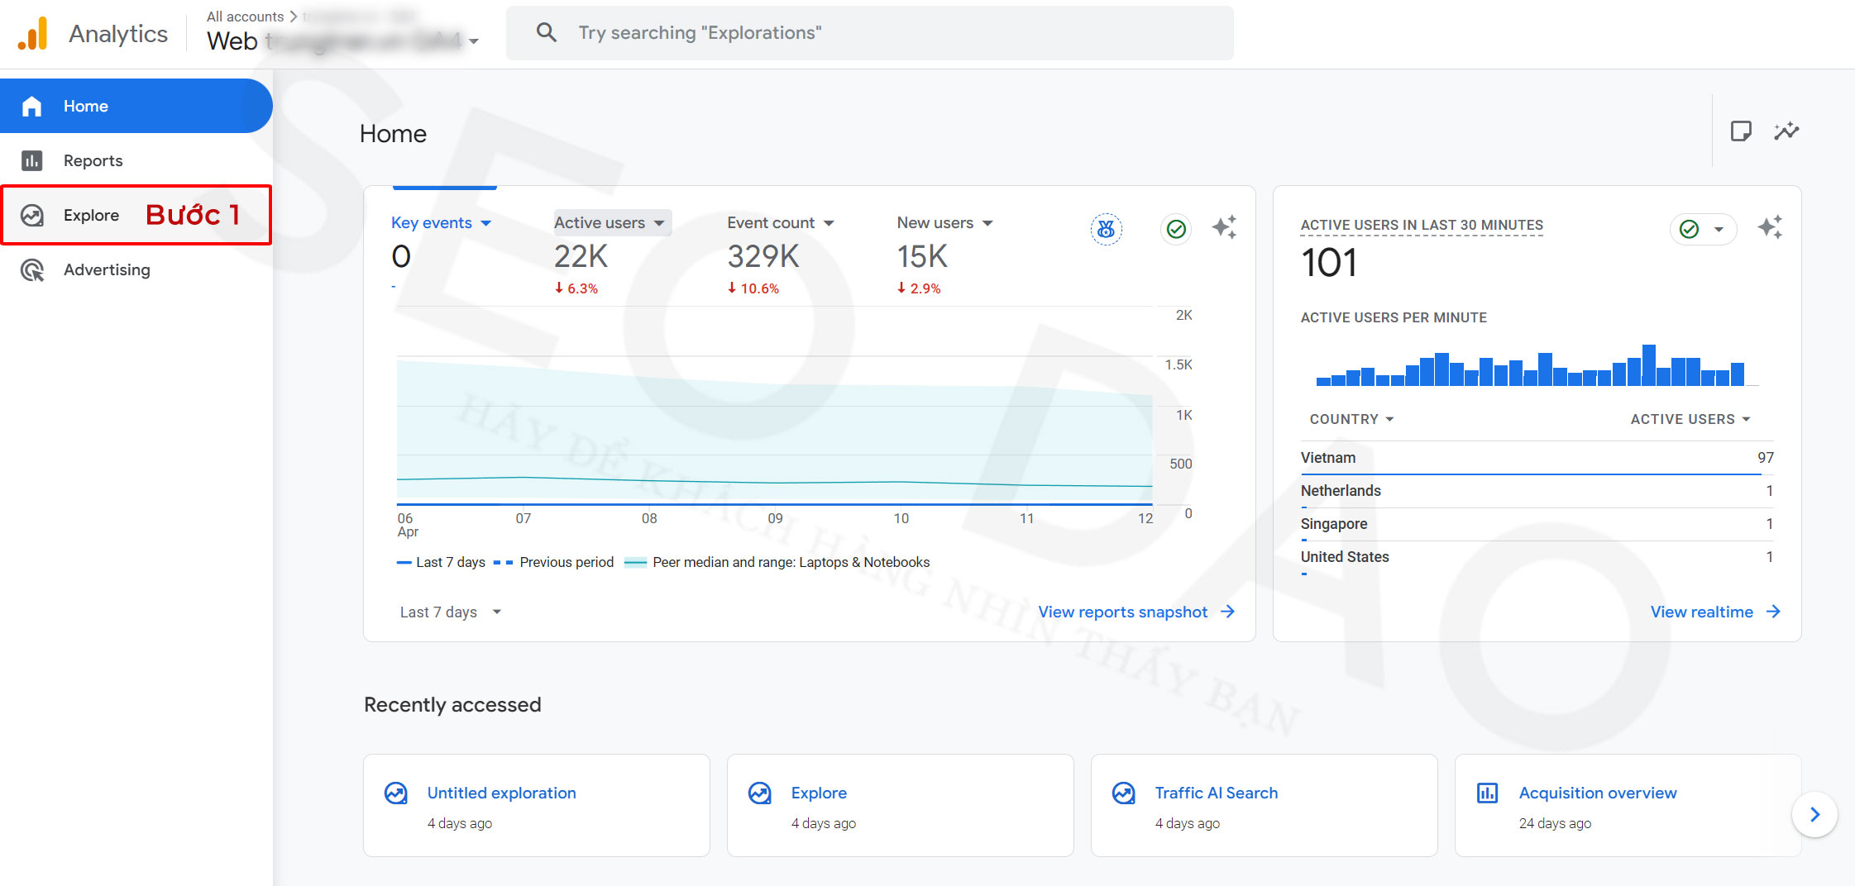Image resolution: width=1855 pixels, height=886 pixels.
Task: Go to Explore in the left navigation
Action: (91, 216)
